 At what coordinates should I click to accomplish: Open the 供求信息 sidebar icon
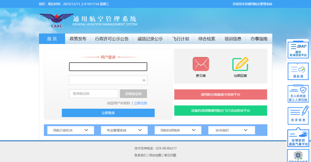298,115
